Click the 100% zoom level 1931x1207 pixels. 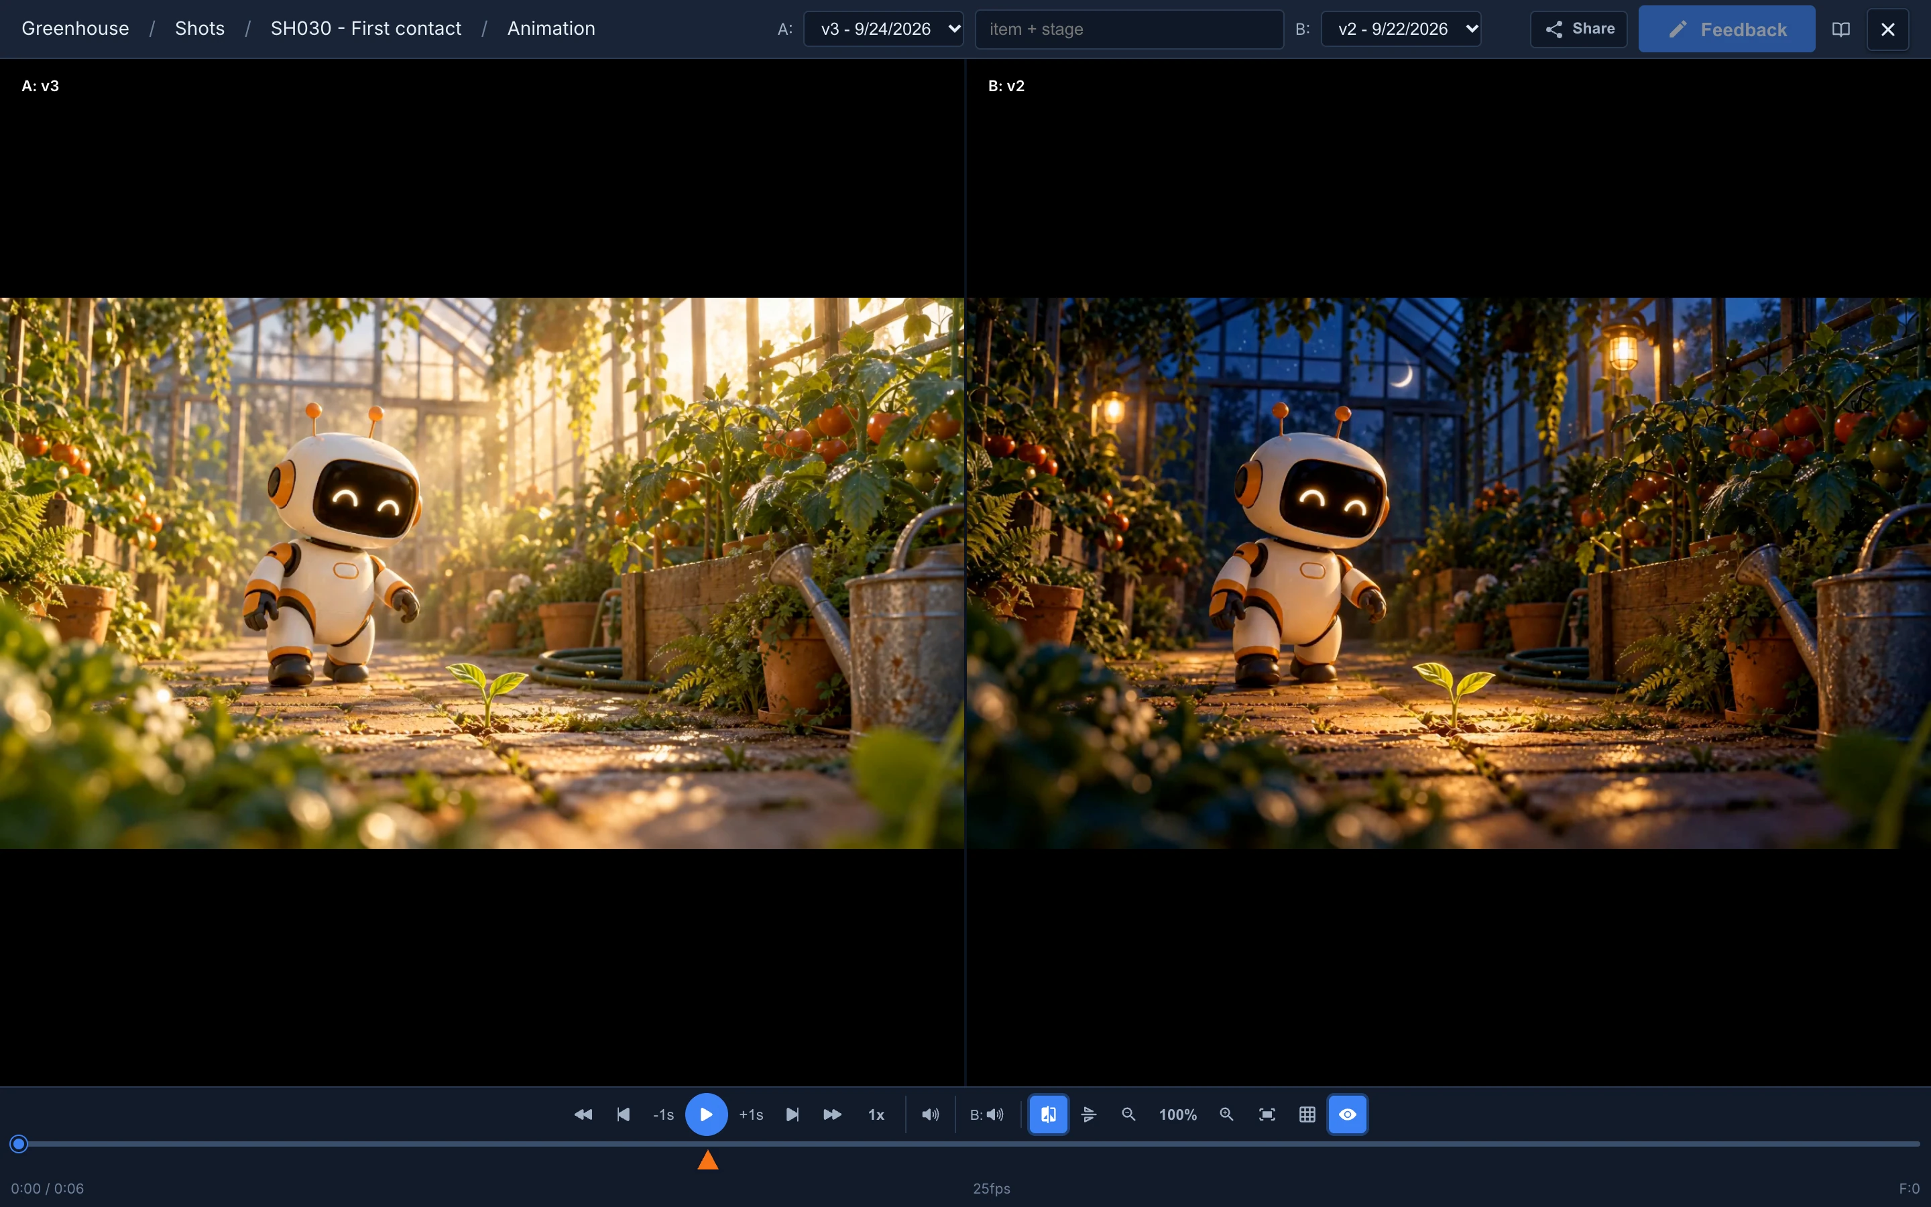(x=1178, y=1114)
